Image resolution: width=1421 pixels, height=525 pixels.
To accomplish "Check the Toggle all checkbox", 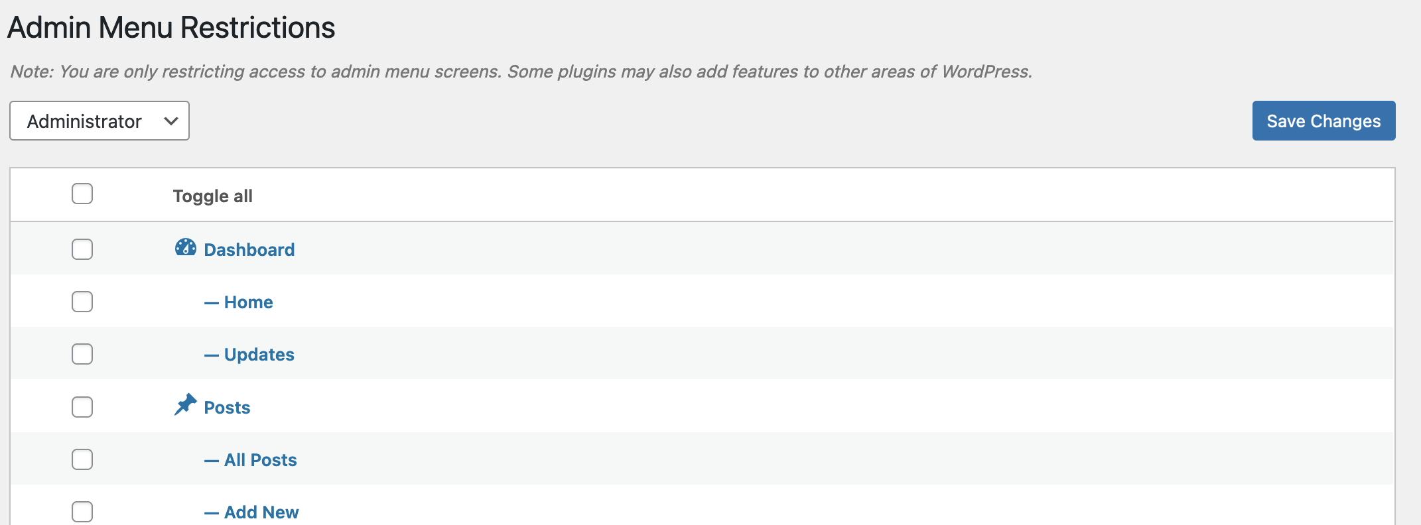I will [x=82, y=194].
